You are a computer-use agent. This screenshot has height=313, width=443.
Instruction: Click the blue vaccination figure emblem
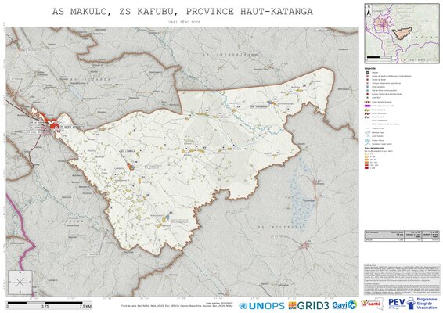tap(410, 304)
